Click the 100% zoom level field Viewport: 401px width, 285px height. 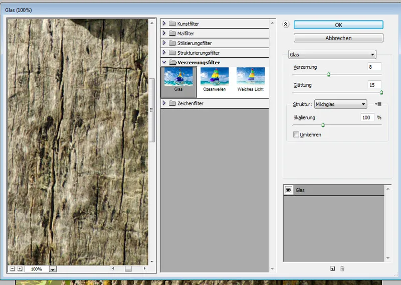tap(37, 269)
